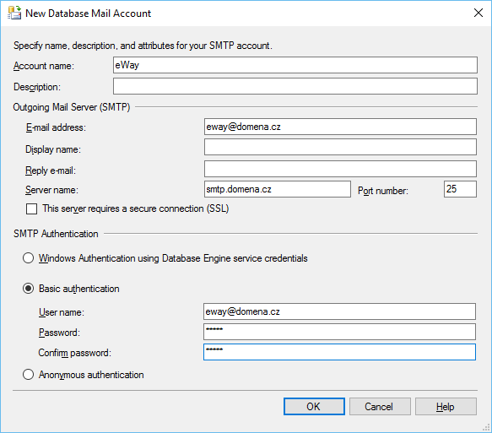Image resolution: width=492 pixels, height=433 pixels.
Task: Grab the dialog resize grip corner
Action: point(486,427)
